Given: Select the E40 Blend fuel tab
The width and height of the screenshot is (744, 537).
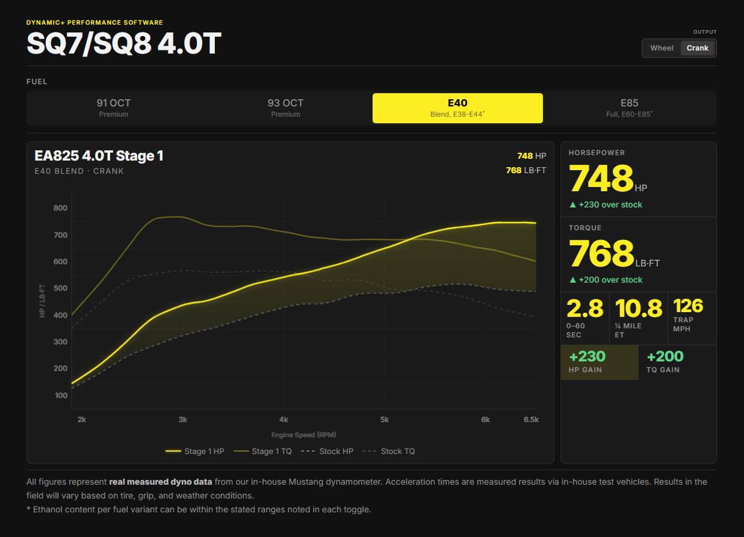Looking at the screenshot, I should pos(457,108).
